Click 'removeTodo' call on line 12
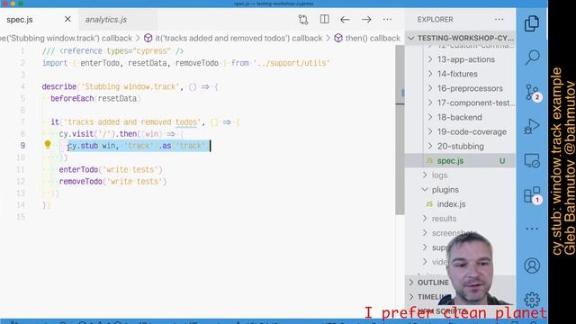This screenshot has width=576, height=324. (80, 182)
